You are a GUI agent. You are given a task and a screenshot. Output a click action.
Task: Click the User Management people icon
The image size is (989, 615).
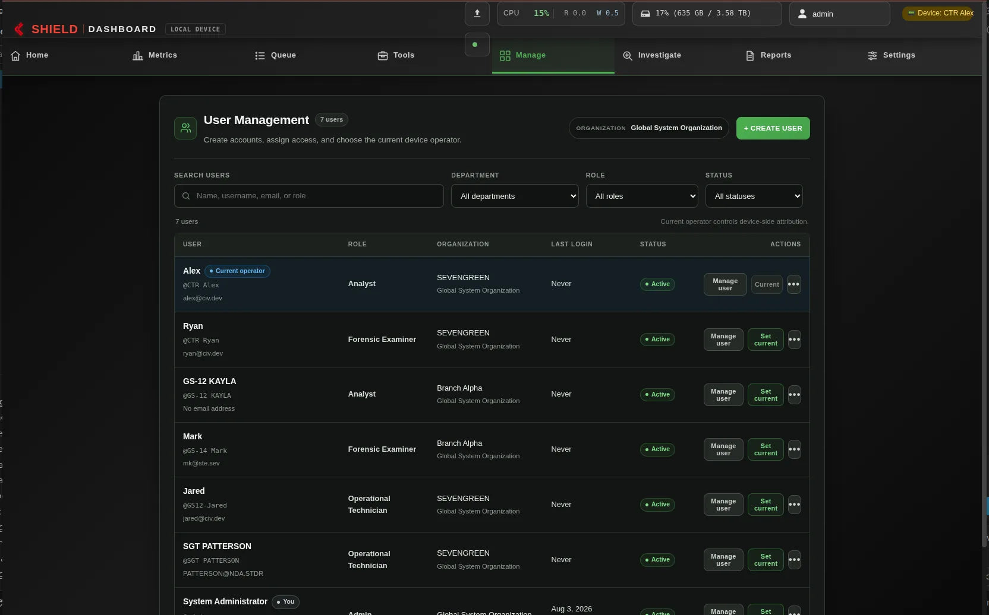(x=185, y=128)
